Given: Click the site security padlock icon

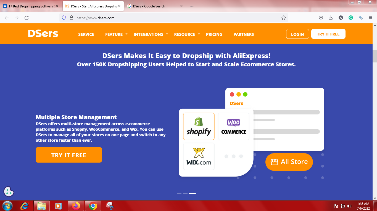Looking at the screenshot, I should [71, 18].
